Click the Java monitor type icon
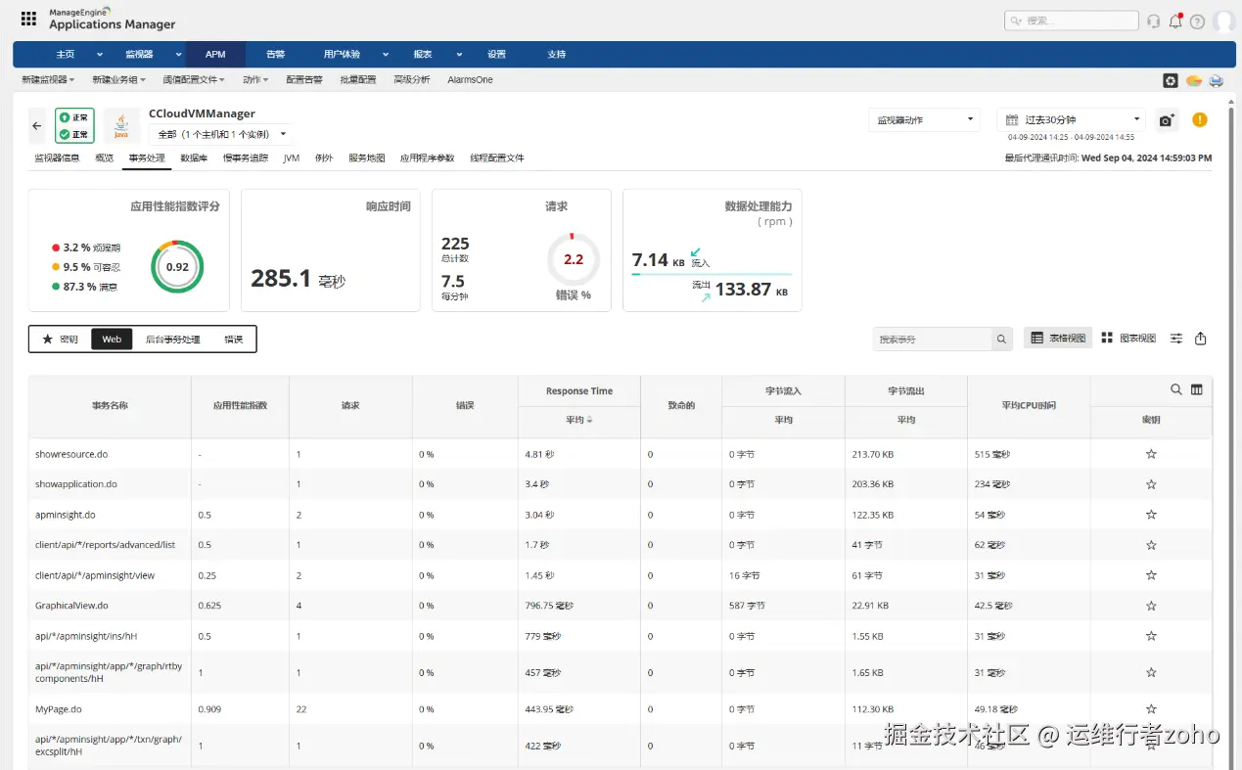The image size is (1242, 770). coord(121,126)
